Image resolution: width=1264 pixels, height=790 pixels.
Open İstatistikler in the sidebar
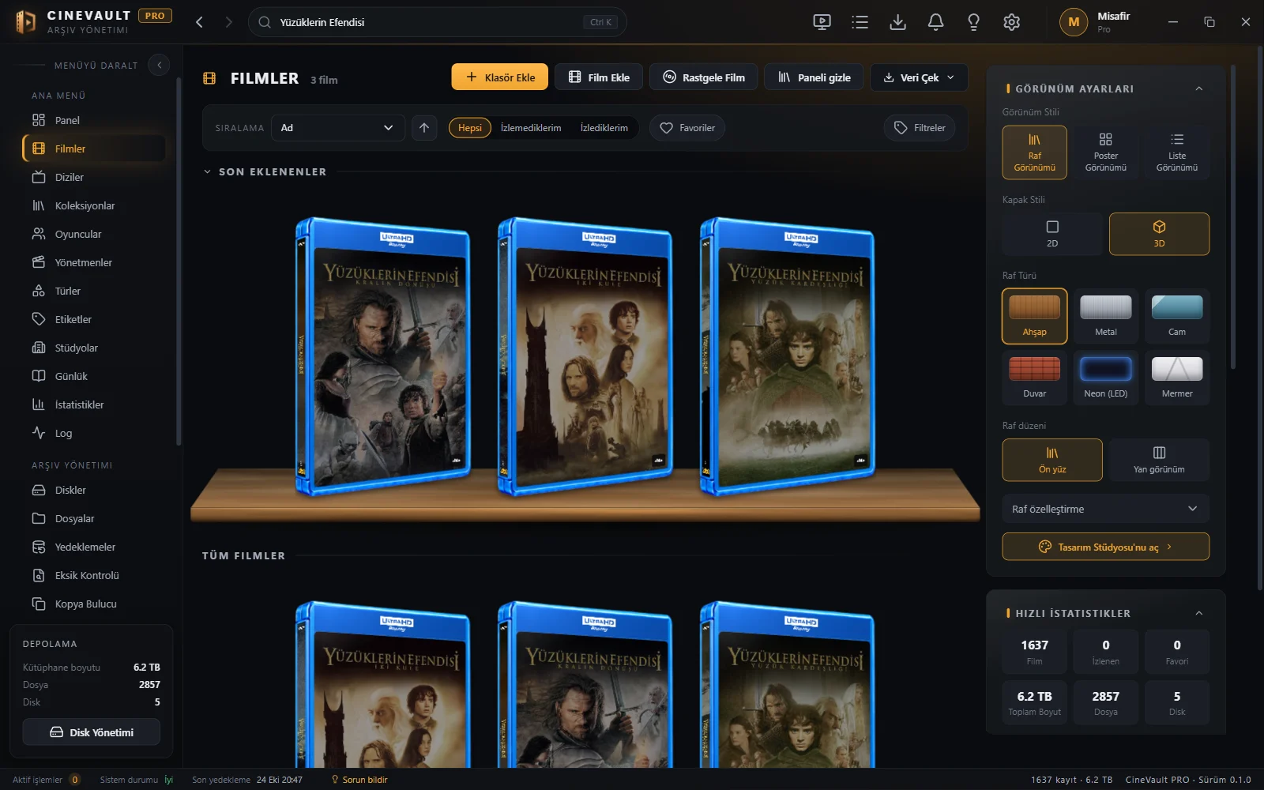95,404
